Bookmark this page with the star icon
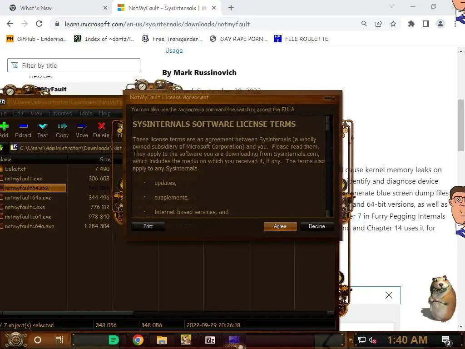This screenshot has height=349, width=465. pyautogui.click(x=393, y=24)
